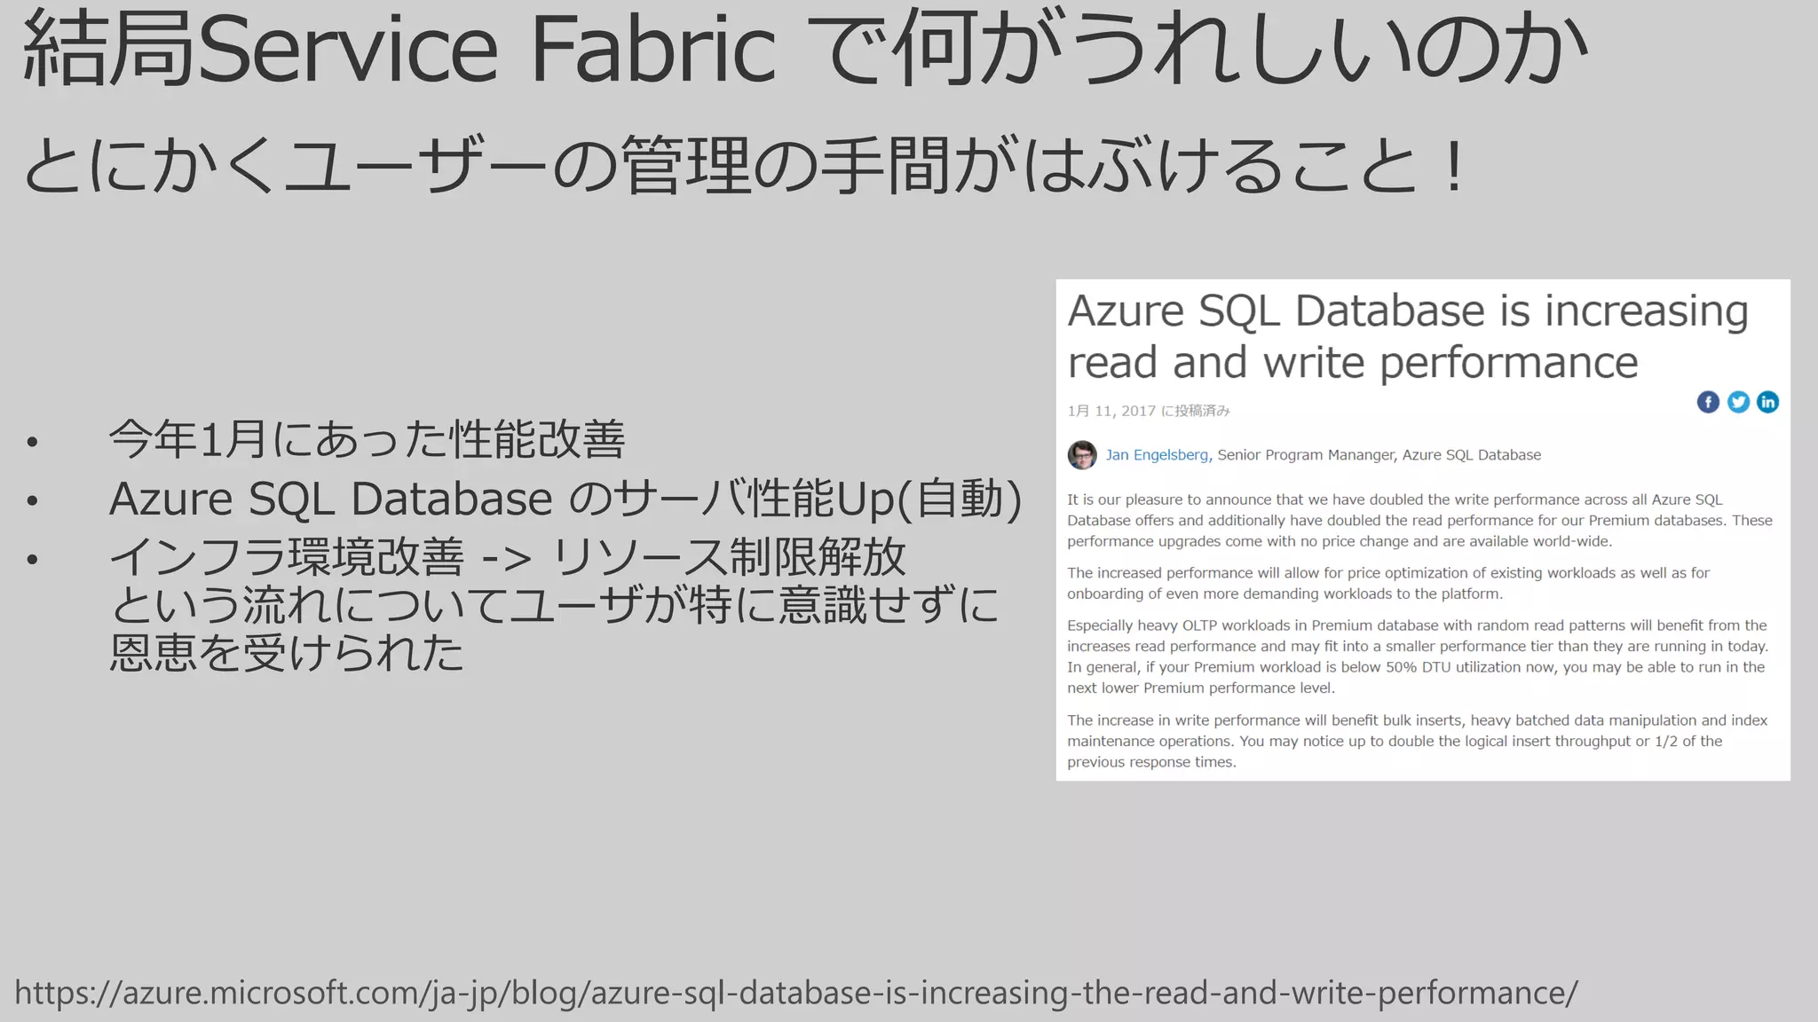Image resolution: width=1818 pixels, height=1022 pixels.
Task: Click the Facebook share icon
Action: (x=1708, y=402)
